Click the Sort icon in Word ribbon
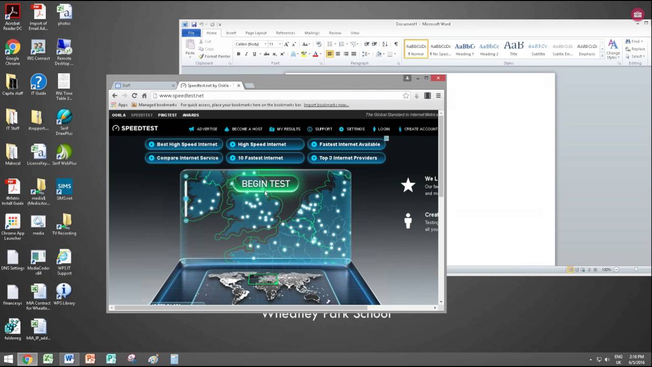The width and height of the screenshot is (652, 367). click(x=385, y=44)
